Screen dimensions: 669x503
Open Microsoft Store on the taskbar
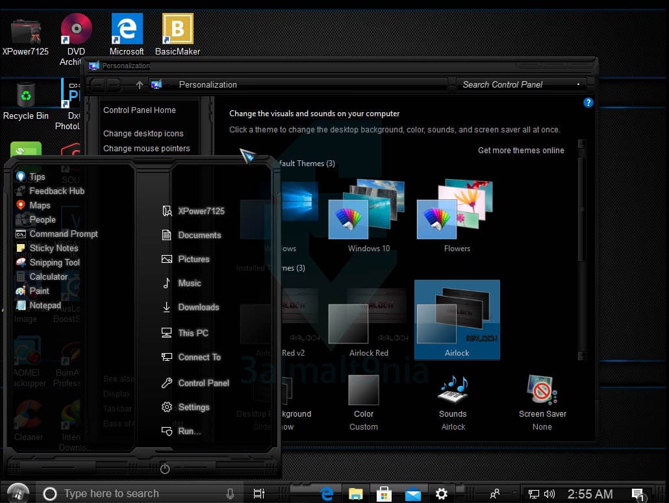[384, 494]
